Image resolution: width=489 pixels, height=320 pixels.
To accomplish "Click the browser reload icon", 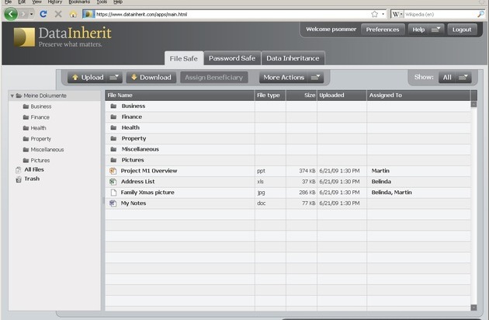I will tap(43, 14).
